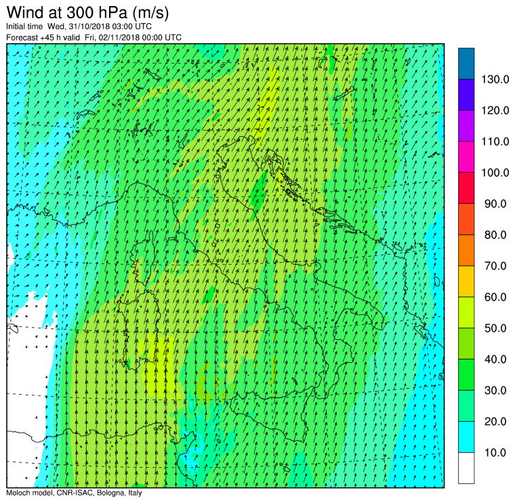
Task: Click the purple swatch between 110.0 and 120.0
Action: coord(466,126)
